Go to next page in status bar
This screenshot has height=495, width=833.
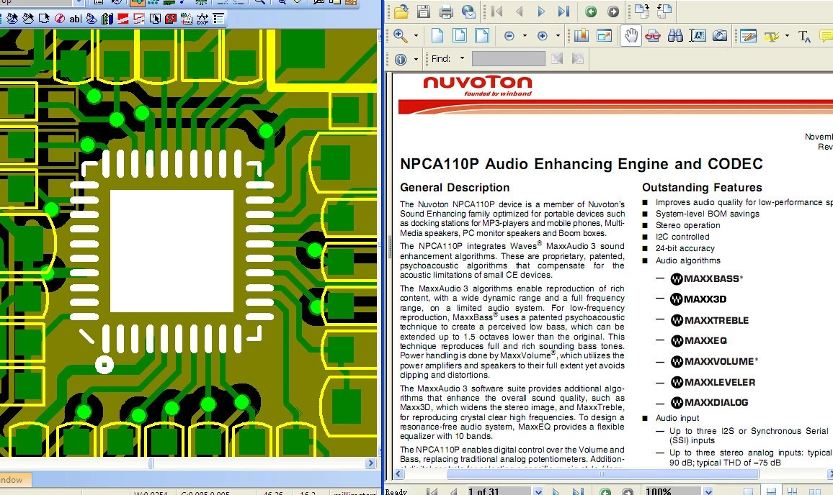[x=556, y=492]
